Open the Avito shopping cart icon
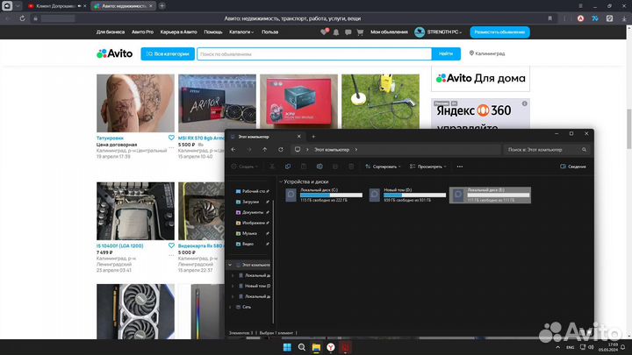Viewport: 632px width, 355px height. pyautogui.click(x=359, y=32)
